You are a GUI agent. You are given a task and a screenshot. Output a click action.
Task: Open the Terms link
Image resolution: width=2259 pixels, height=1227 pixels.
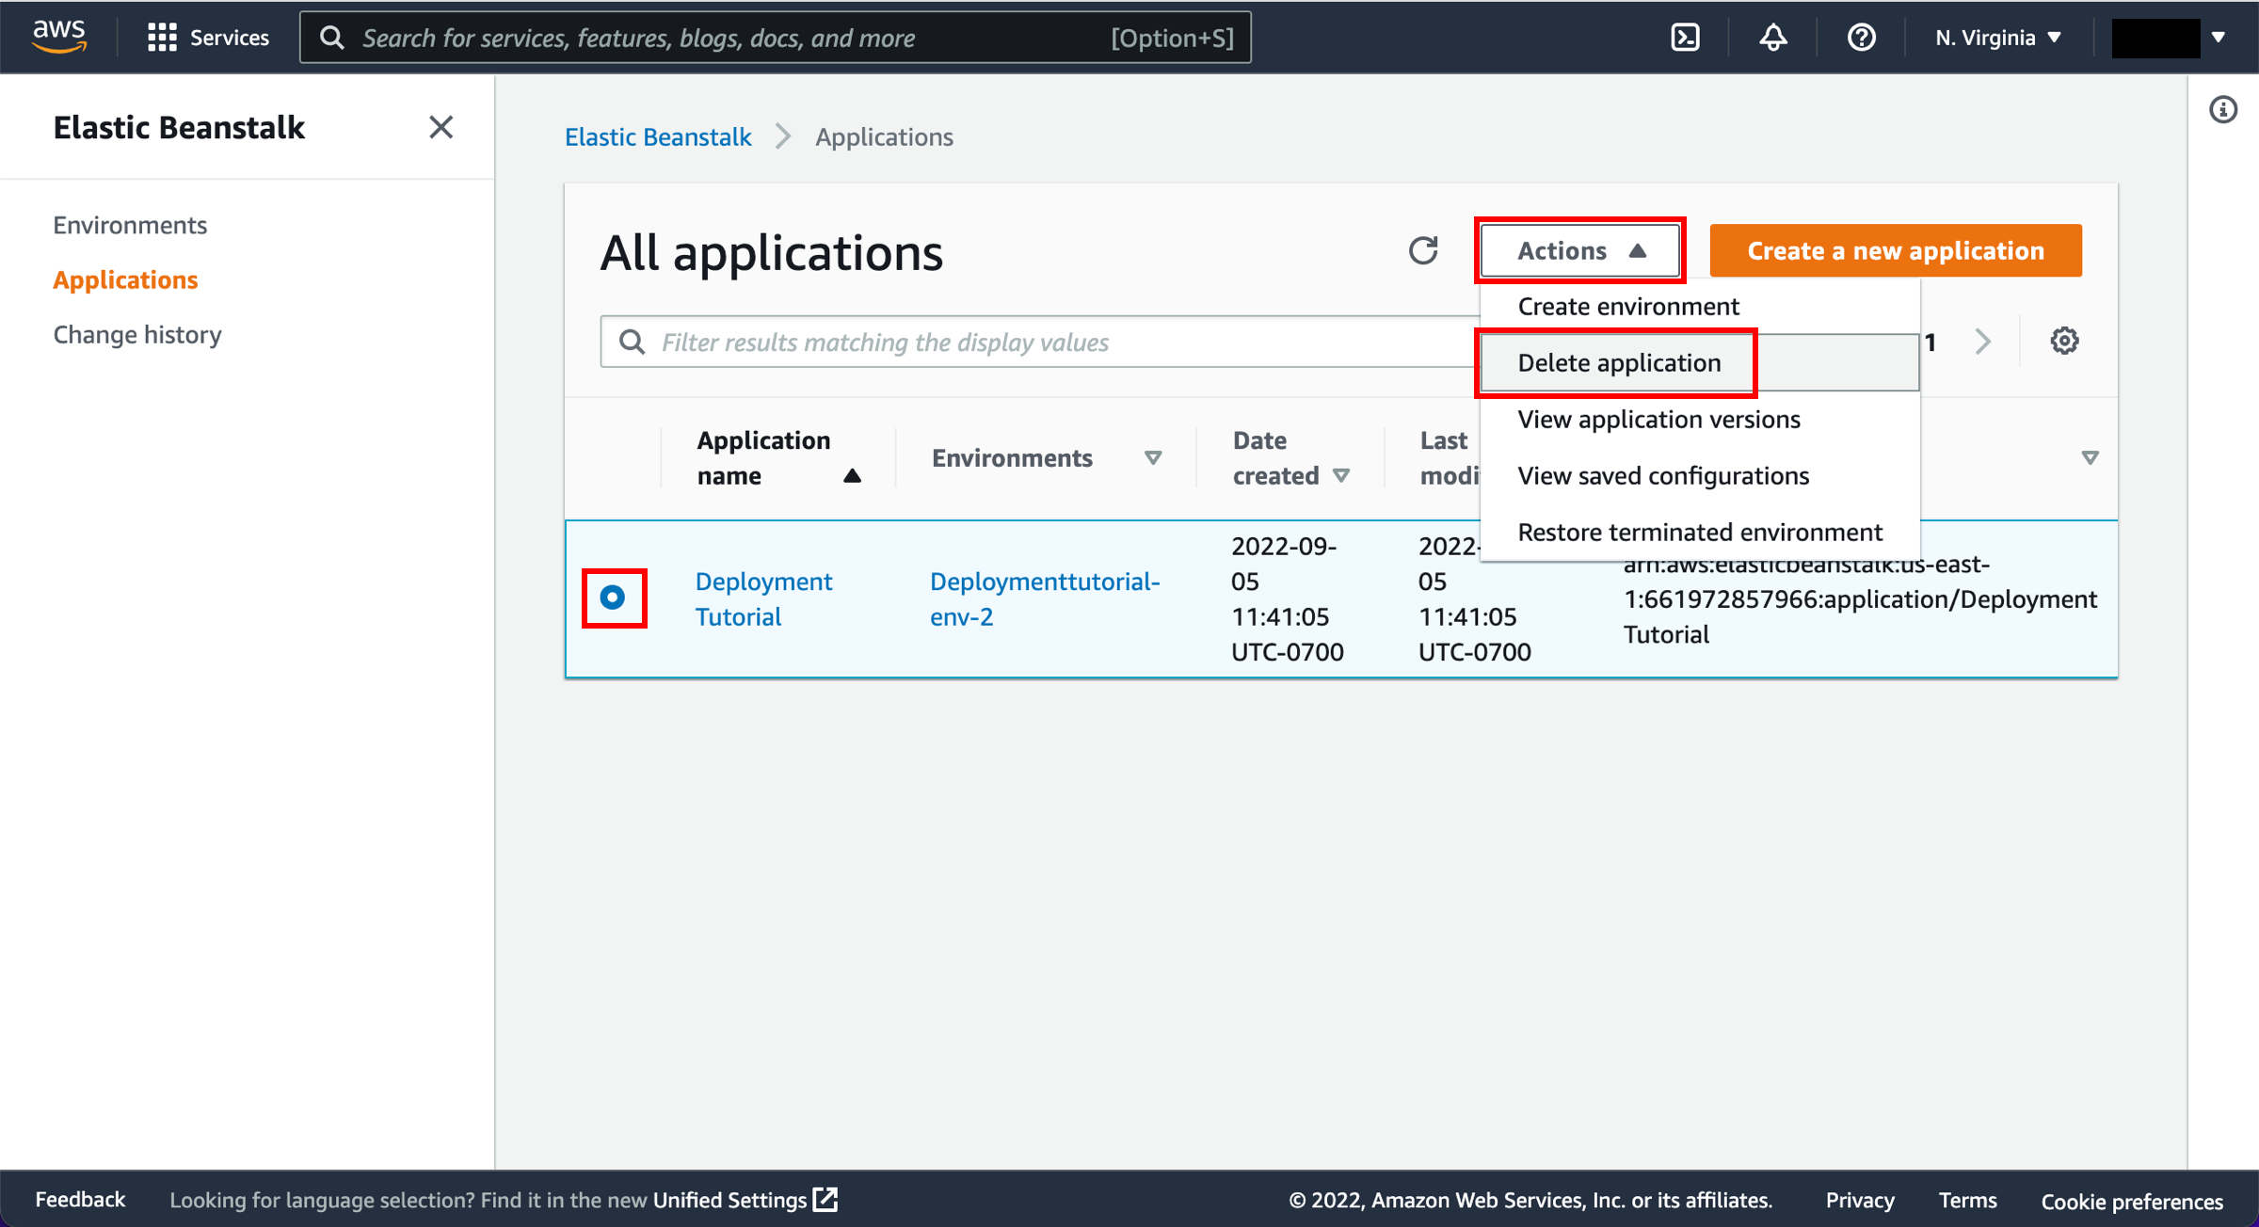(1967, 1200)
